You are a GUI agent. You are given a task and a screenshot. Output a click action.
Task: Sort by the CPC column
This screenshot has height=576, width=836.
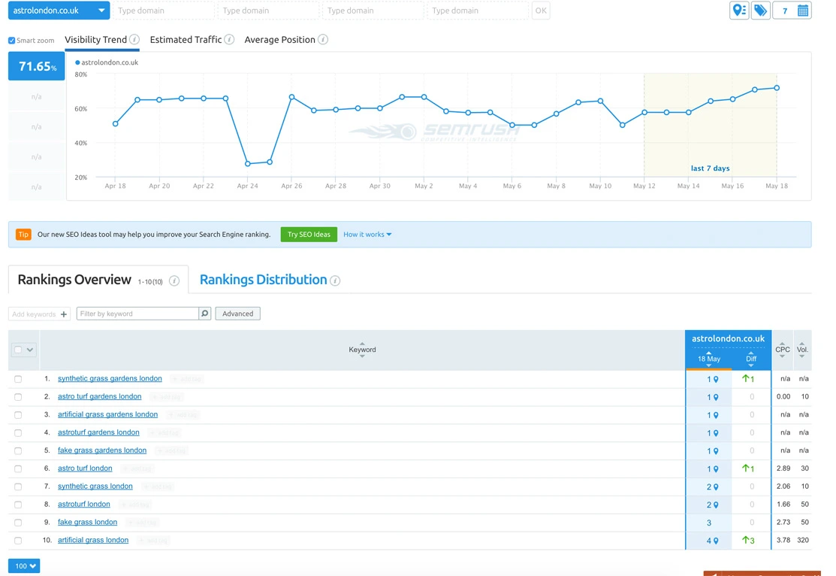pos(782,350)
